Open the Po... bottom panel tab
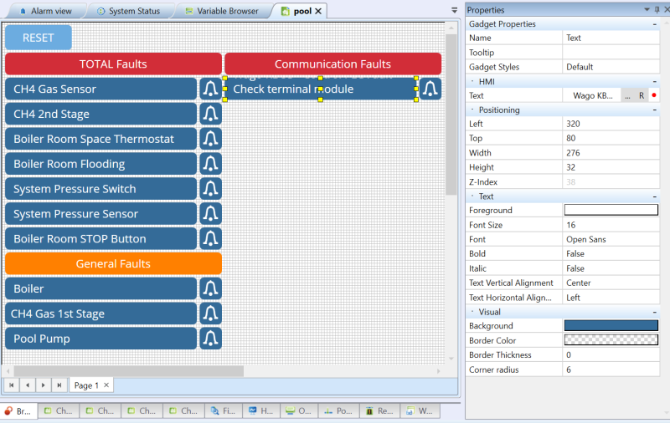Image resolution: width=670 pixels, height=423 pixels. (339, 410)
